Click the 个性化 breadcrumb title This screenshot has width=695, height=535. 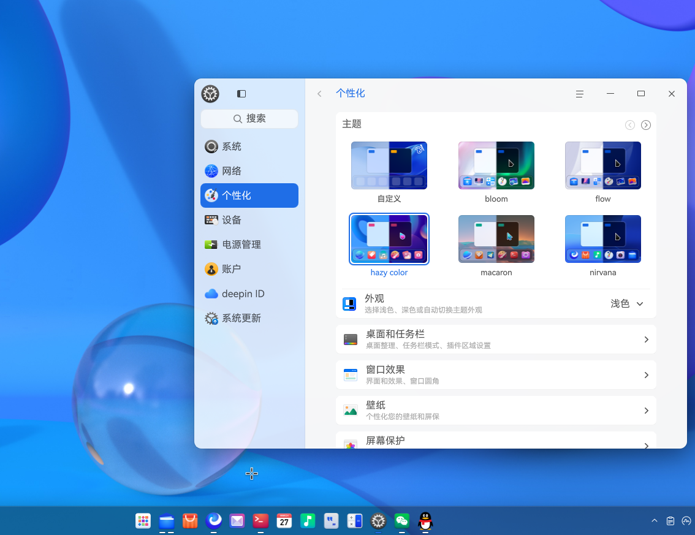pos(350,93)
